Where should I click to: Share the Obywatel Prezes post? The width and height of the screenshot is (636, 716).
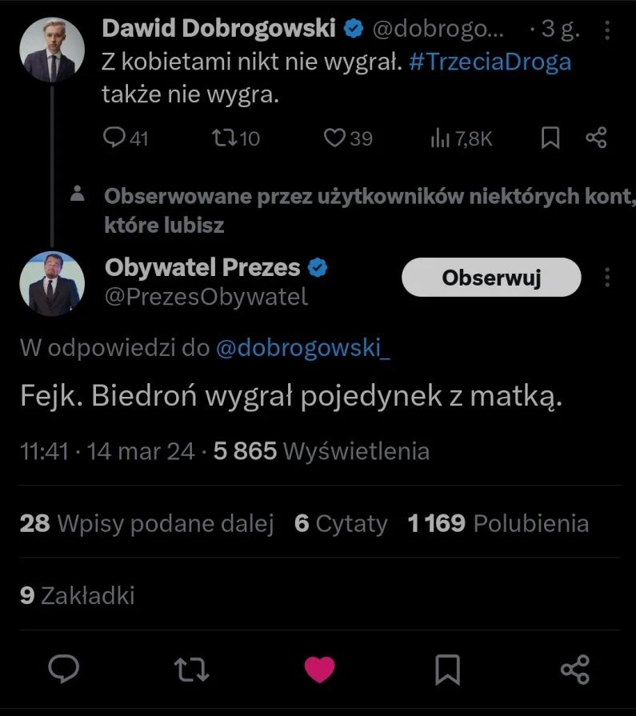574,669
